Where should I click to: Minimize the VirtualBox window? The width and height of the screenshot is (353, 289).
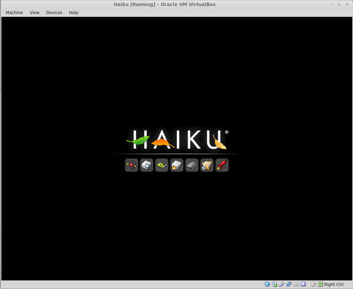click(x=331, y=4)
